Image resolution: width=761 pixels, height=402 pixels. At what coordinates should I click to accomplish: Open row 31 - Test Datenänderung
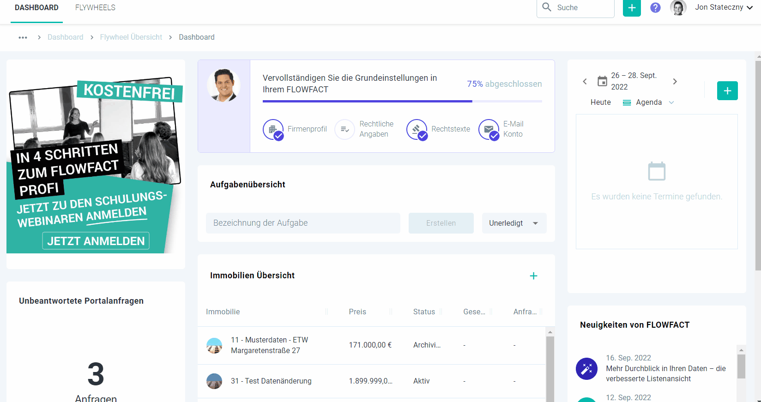[x=372, y=381]
